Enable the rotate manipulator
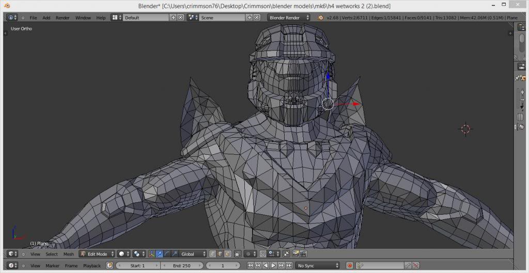Screen dimensions: 529x273 pyautogui.click(x=167, y=254)
